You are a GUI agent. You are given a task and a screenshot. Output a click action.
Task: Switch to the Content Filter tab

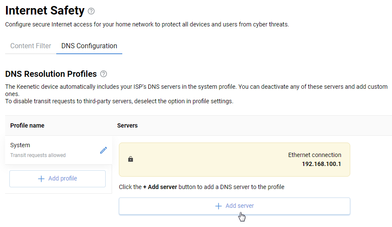tap(31, 46)
